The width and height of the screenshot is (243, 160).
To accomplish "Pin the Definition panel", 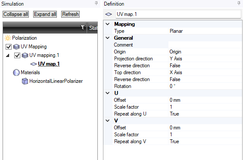I will tap(239, 3).
